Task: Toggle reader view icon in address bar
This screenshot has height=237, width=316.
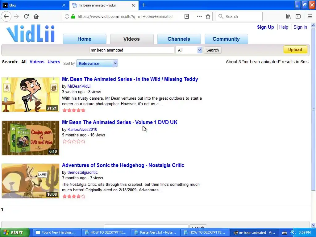Action: pos(187,17)
